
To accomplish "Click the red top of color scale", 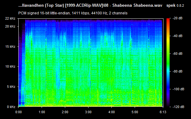I will 168,19.
